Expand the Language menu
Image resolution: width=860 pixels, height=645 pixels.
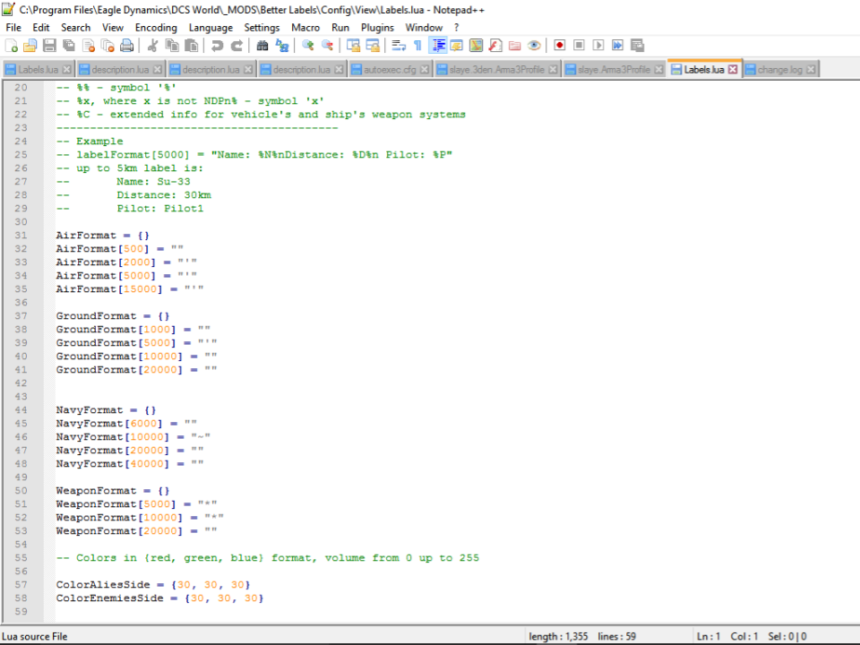pos(211,28)
